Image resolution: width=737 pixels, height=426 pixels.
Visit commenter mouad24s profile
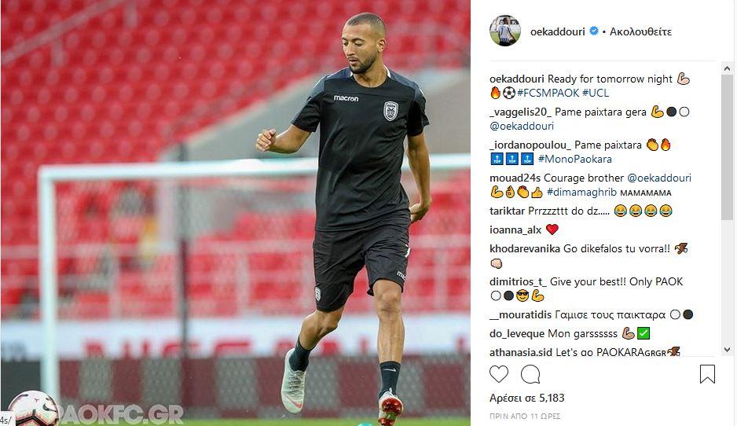click(515, 178)
